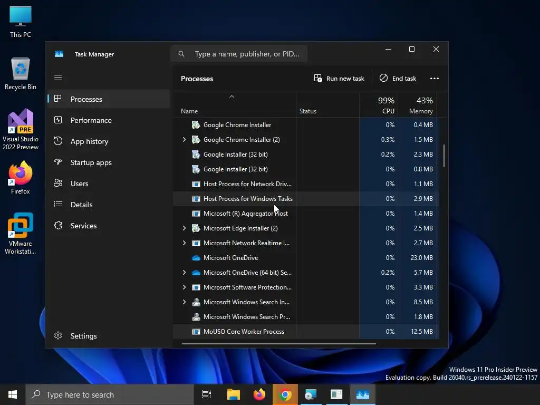Screen dimensions: 540x405
Task: Click the Microsoft OneDrive cloud icon
Action: tap(196, 257)
